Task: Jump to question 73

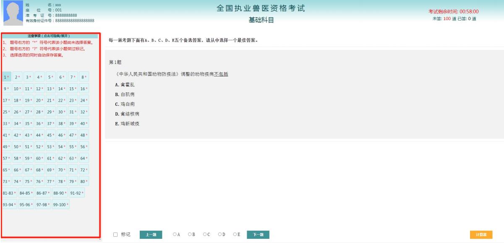Action: coord(7,182)
